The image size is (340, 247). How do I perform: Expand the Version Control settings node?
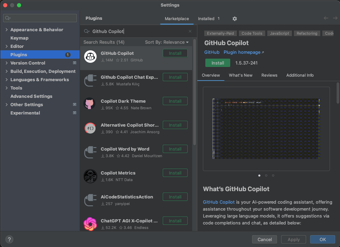pos(7,63)
